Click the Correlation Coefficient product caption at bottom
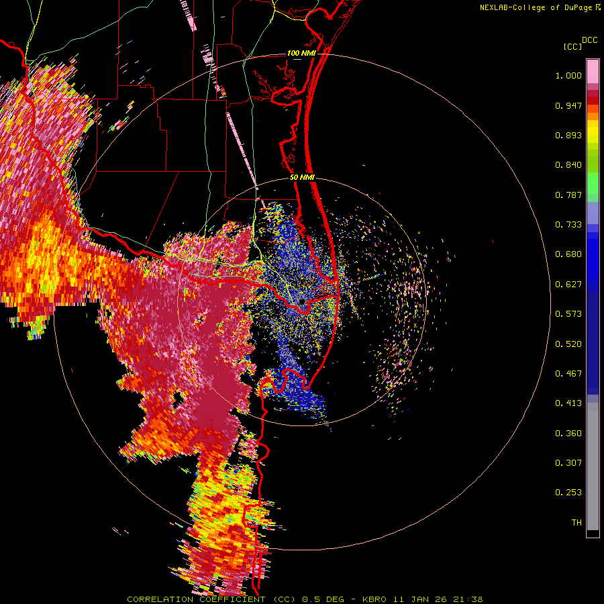604x604 pixels. [x=305, y=599]
